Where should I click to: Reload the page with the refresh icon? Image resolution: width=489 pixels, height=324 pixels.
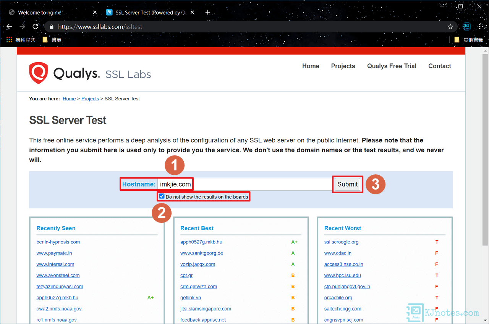[35, 27]
